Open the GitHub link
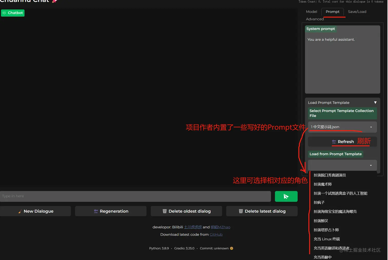The height and width of the screenshot is (260, 388). (x=216, y=235)
